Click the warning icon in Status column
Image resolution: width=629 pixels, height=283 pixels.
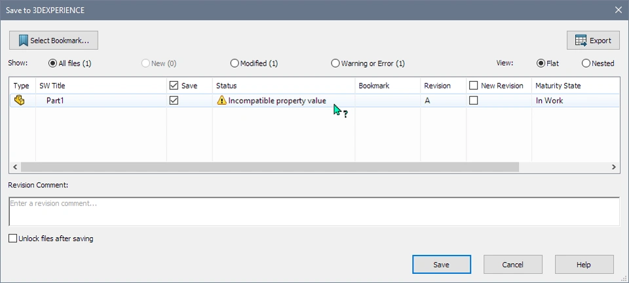pos(221,101)
